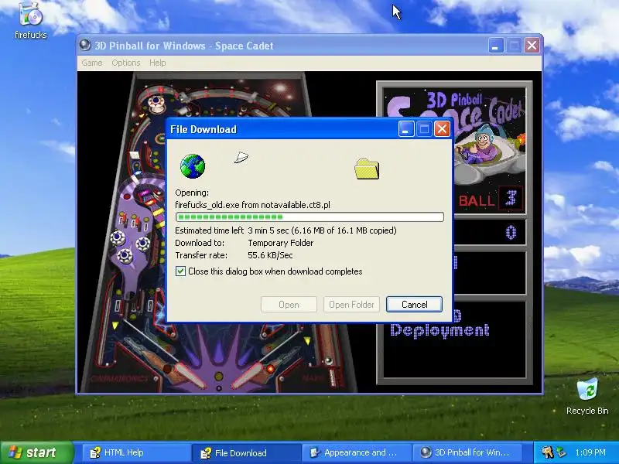Click the key tray icon beside the clock
Screen dimensions: 619x464
click(548, 452)
